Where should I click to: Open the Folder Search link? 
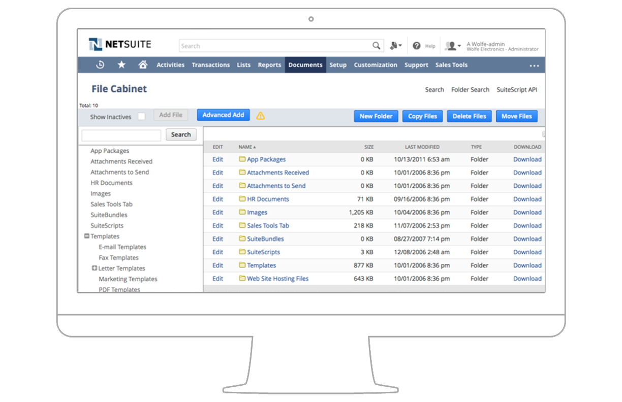[471, 89]
